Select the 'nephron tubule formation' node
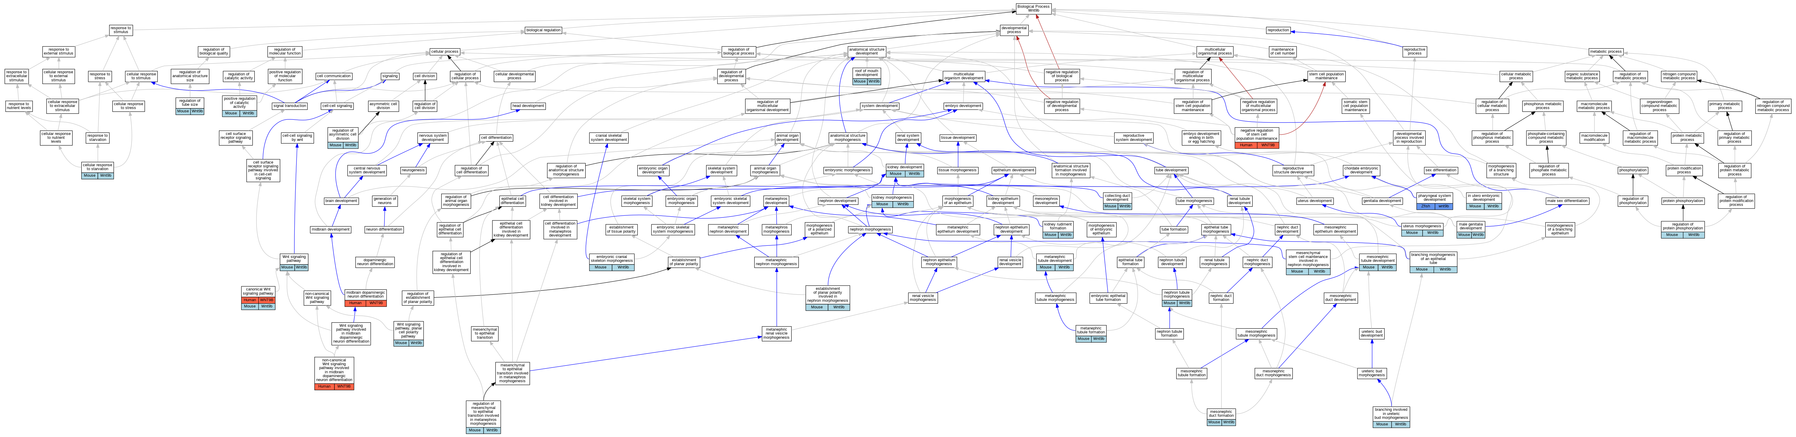Viewport: 1796px width, 437px height. [x=1169, y=333]
